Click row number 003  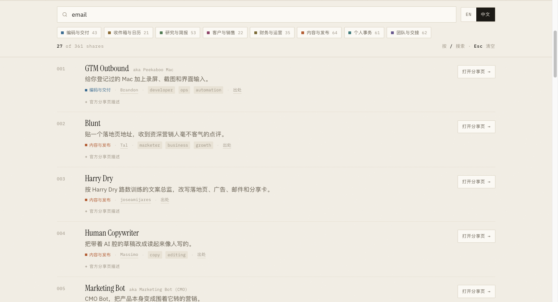61,179
